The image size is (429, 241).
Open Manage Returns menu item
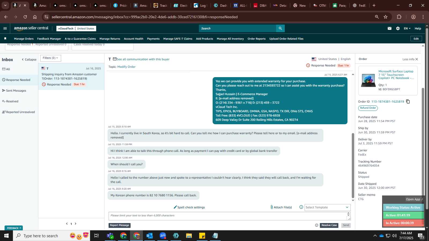tap(110, 39)
